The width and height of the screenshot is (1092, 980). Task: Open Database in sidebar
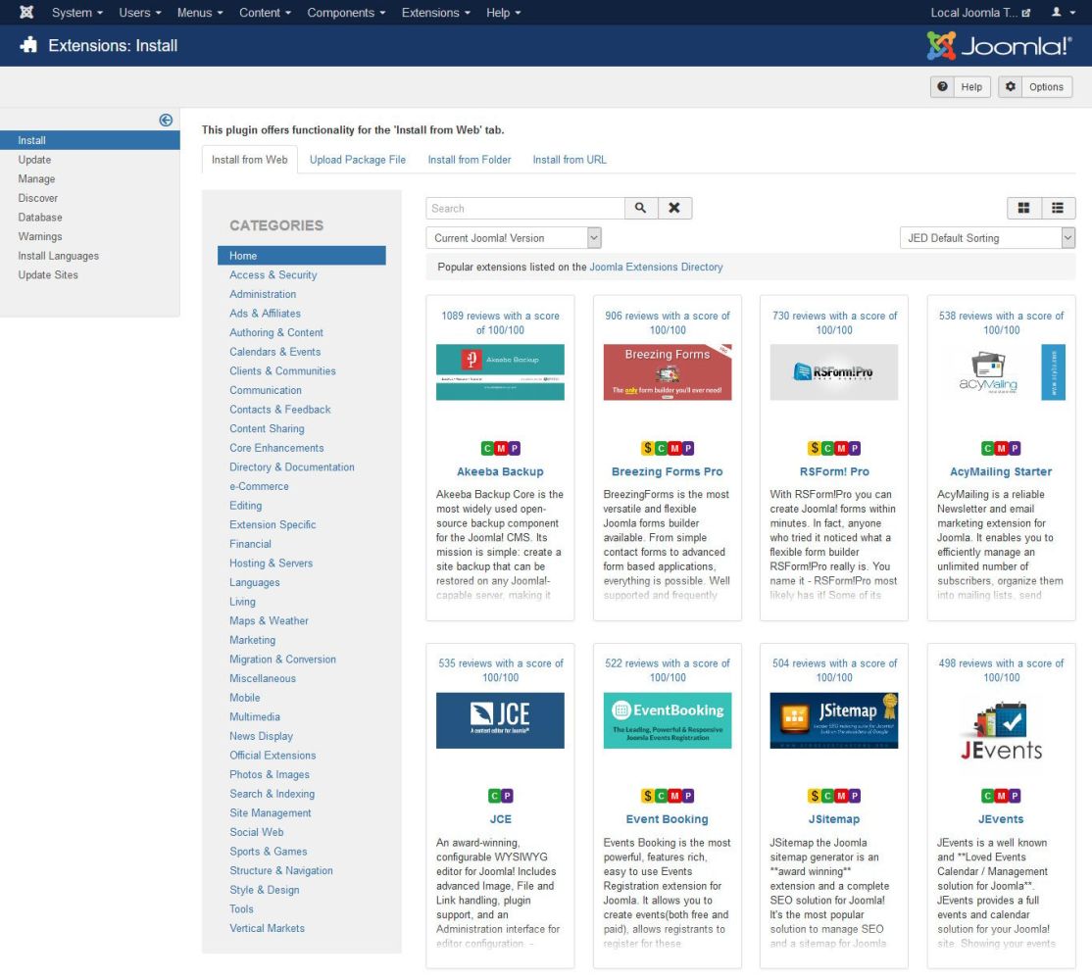pos(39,218)
